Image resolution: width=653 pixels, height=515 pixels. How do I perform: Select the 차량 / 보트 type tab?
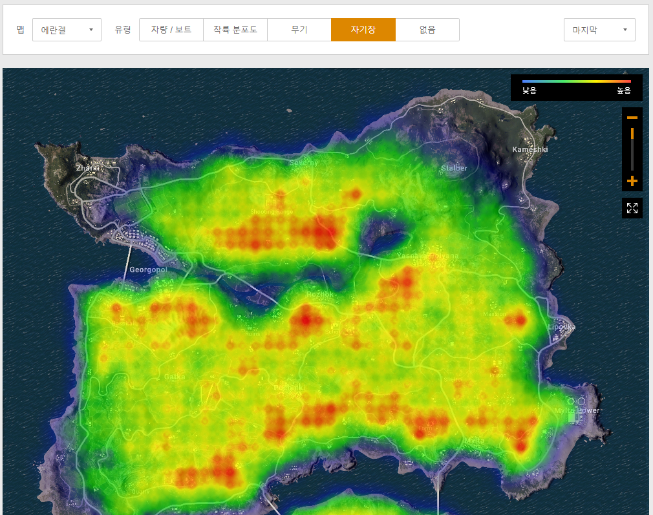point(171,30)
